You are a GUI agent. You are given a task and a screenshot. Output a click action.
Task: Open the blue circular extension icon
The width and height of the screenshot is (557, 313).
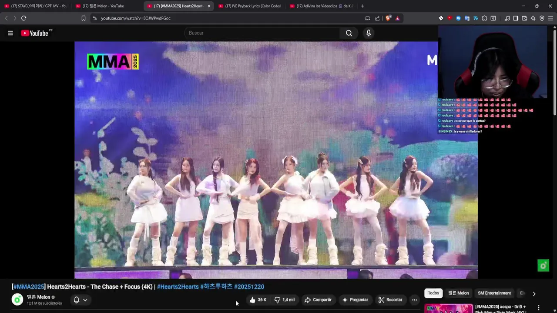coord(458,18)
